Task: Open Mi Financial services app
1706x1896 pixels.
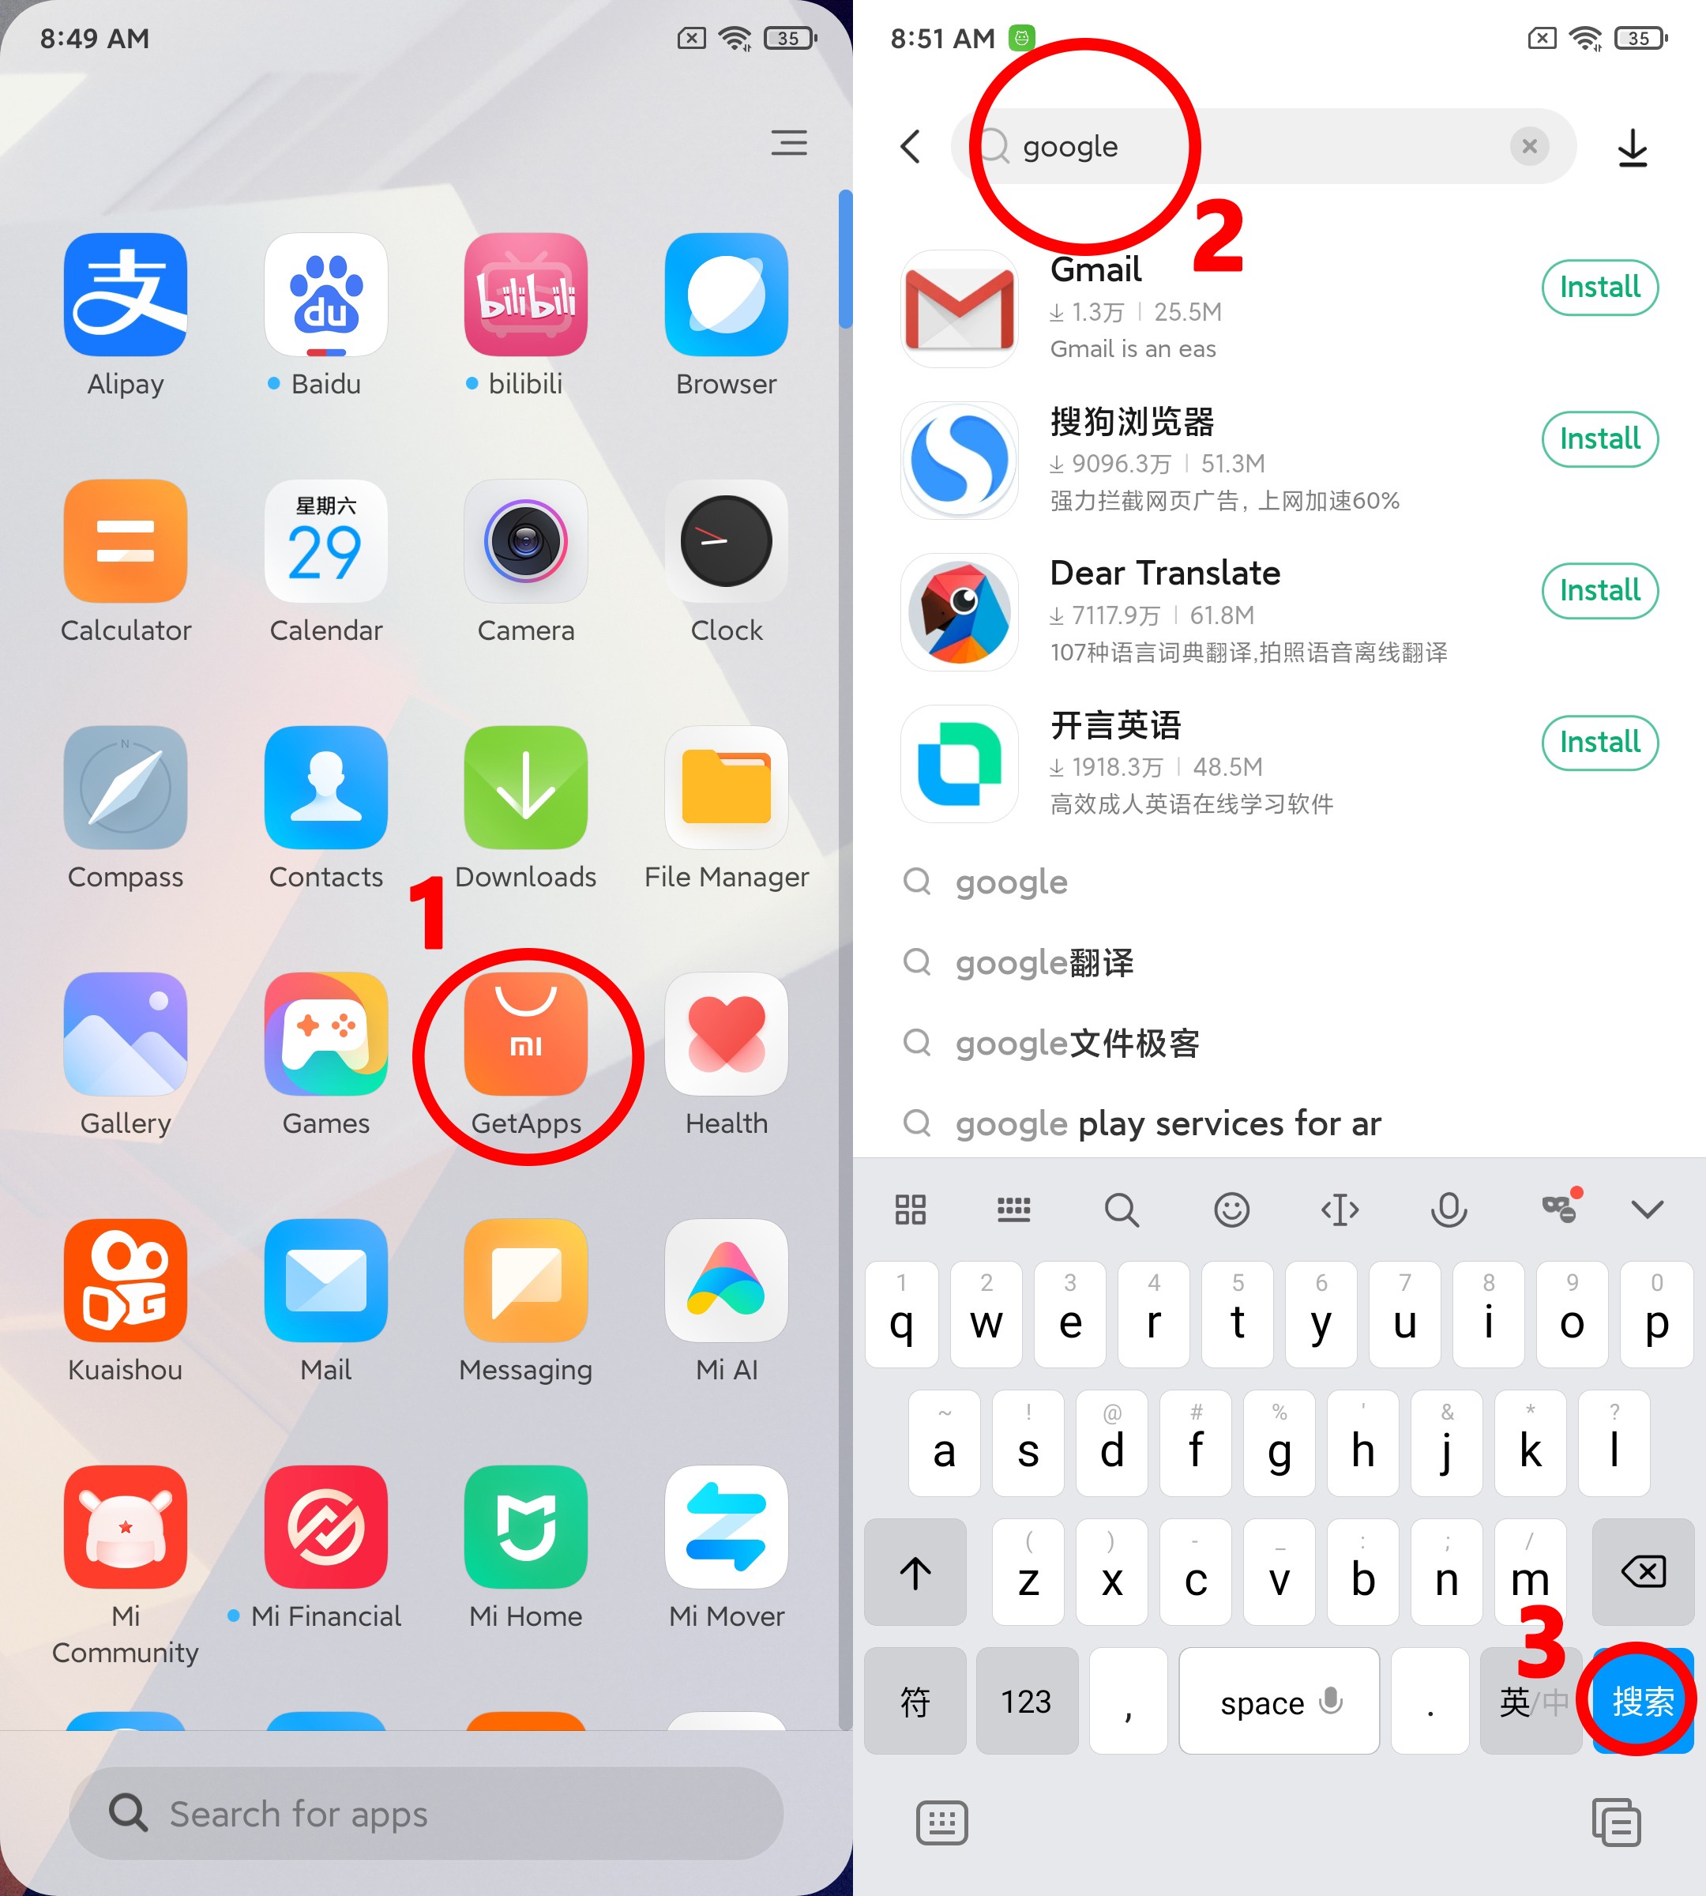Action: click(x=325, y=1530)
